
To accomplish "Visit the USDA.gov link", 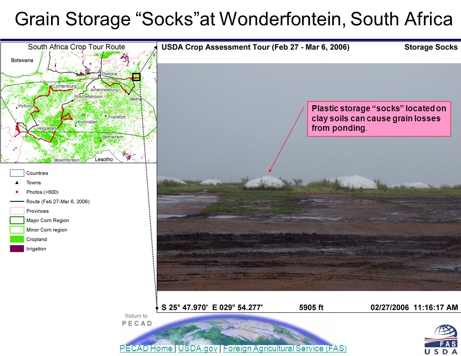I will tap(198, 348).
